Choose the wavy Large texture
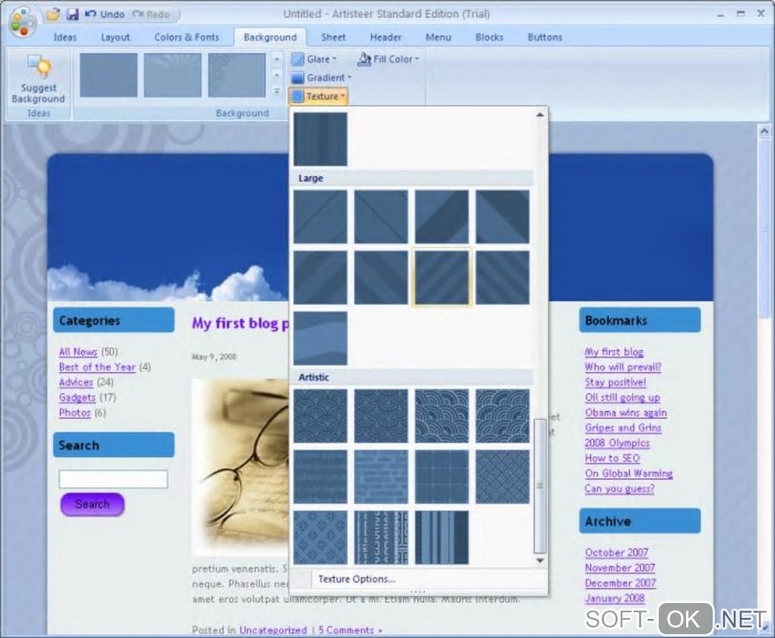Viewport: 775px width, 638px height. (321, 338)
